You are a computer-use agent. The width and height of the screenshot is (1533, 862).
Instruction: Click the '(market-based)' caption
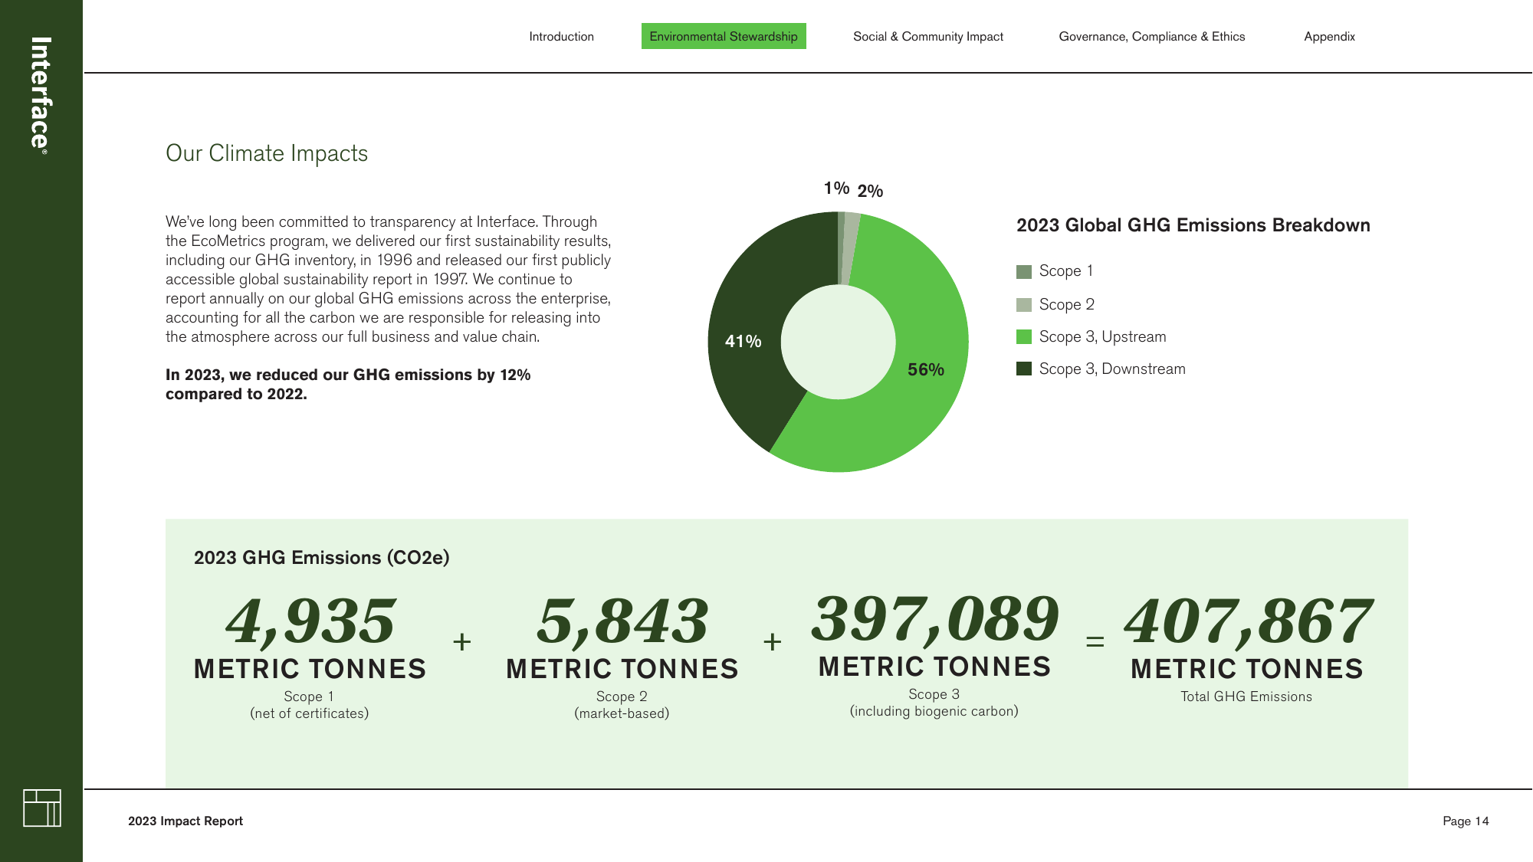click(x=622, y=713)
